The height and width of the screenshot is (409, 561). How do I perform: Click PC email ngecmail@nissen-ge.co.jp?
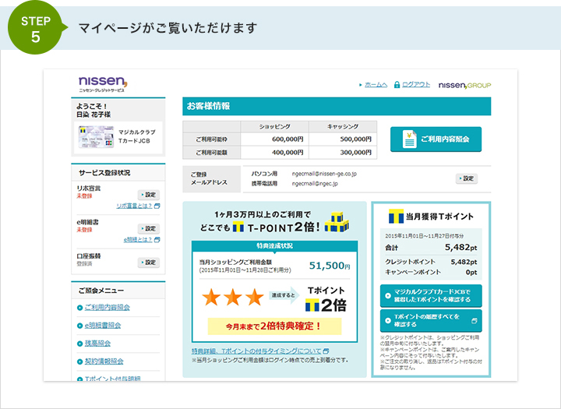pyautogui.click(x=324, y=174)
